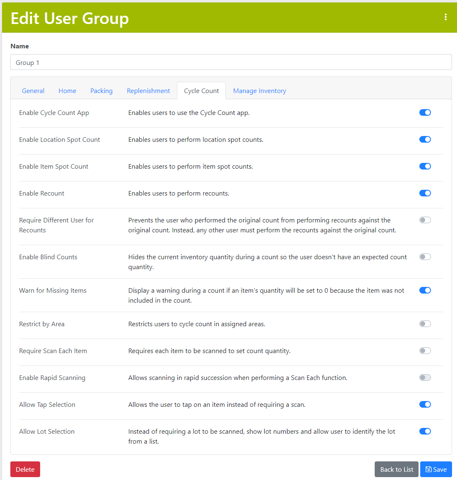457x480 pixels.
Task: Click the Name input field
Action: pos(231,62)
